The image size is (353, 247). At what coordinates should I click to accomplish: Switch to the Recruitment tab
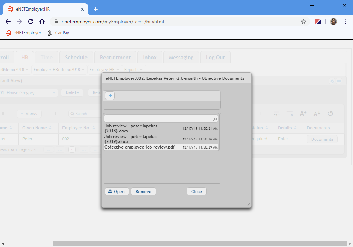coord(115,58)
